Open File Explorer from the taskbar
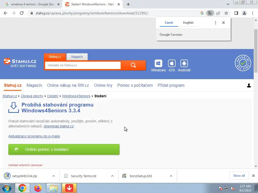 [54, 188]
